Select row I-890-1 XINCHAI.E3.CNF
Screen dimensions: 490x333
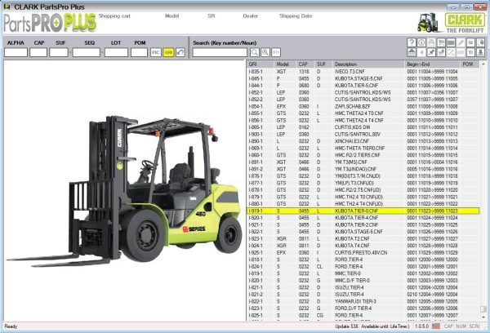[363, 141]
